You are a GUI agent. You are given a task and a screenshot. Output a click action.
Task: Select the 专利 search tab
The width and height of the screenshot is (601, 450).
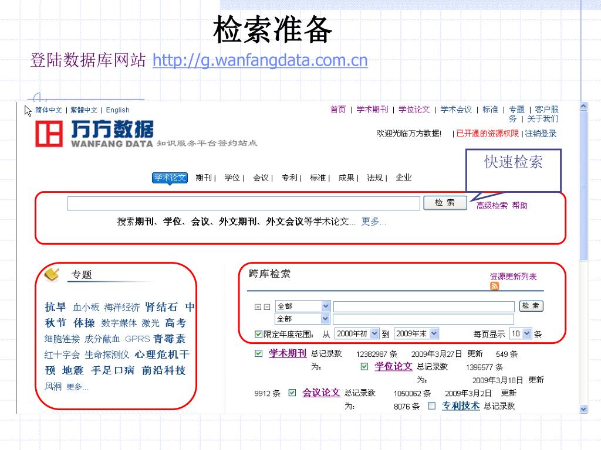point(289,178)
